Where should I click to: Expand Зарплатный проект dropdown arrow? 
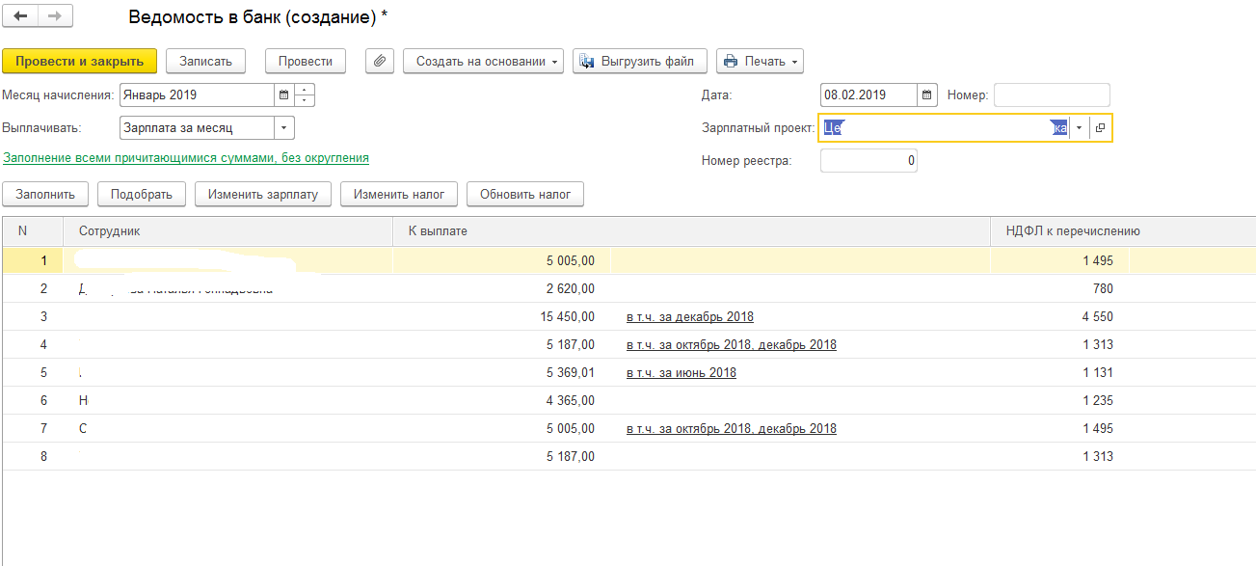coord(1080,128)
